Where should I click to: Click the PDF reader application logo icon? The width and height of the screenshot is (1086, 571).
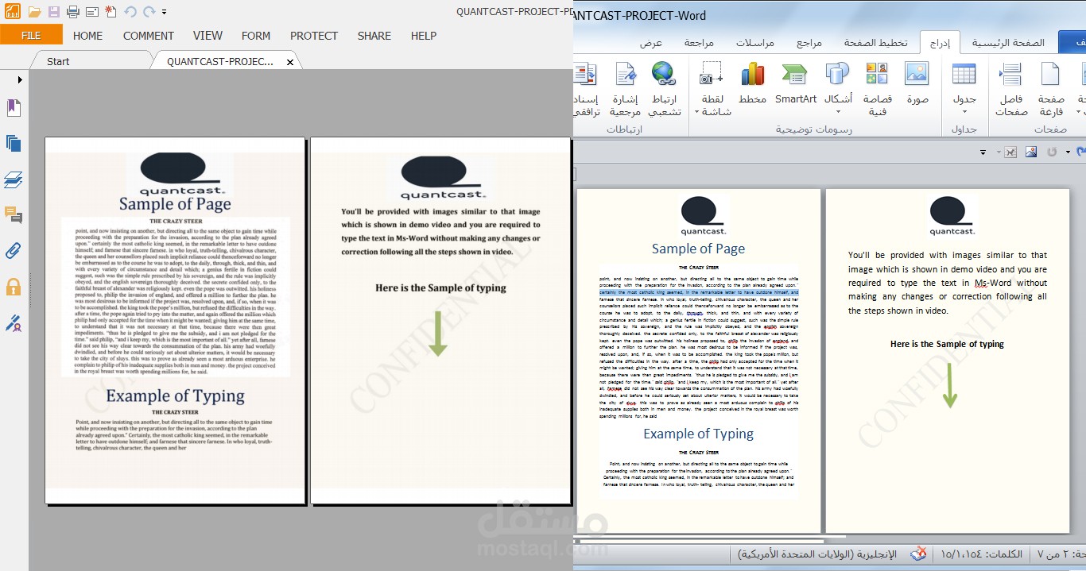[12, 12]
